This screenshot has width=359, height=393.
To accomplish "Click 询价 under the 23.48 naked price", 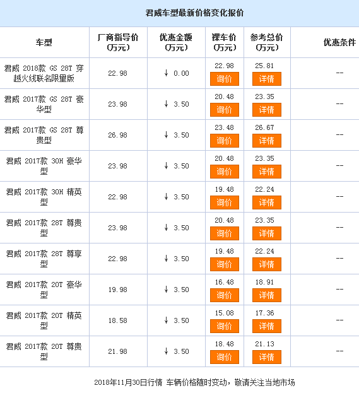I will coord(225,141).
